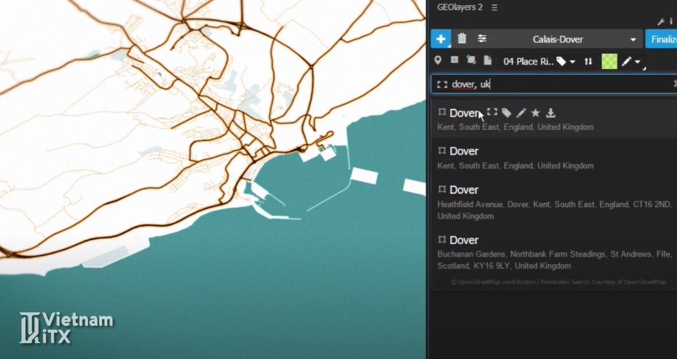Image resolution: width=677 pixels, height=359 pixels.
Task: Click the document page icon in the toolbar
Action: (487, 60)
